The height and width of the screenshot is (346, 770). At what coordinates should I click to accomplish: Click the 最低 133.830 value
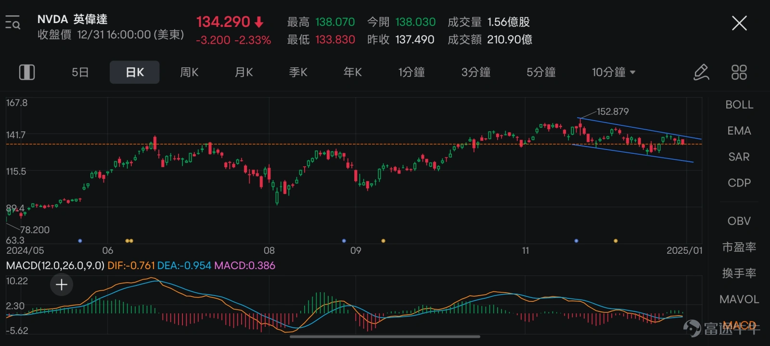321,40
